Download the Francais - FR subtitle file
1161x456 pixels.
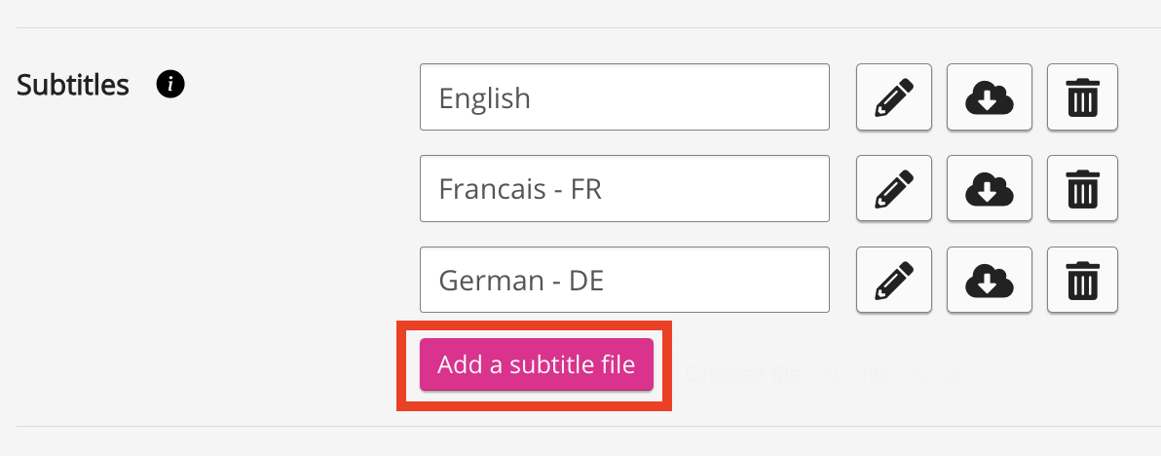989,188
